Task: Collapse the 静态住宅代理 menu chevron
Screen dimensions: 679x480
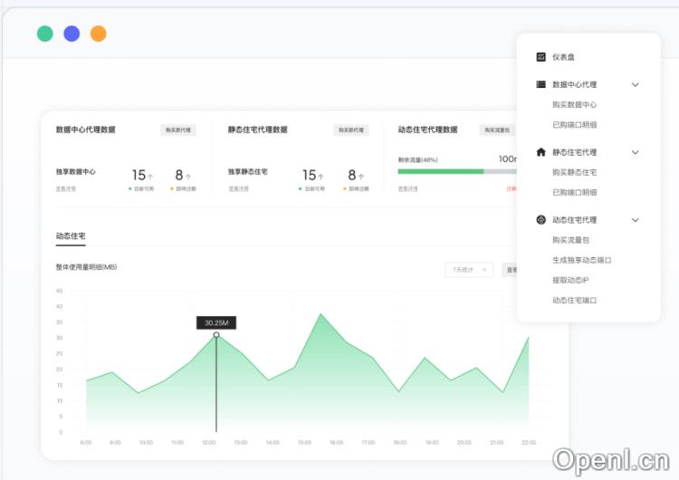Action: (635, 152)
